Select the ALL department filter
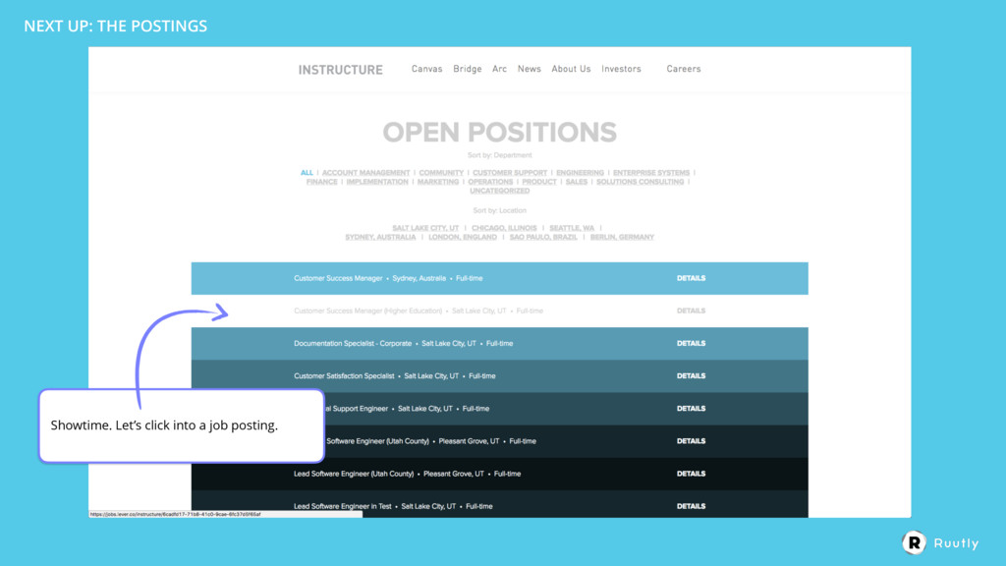 point(307,173)
